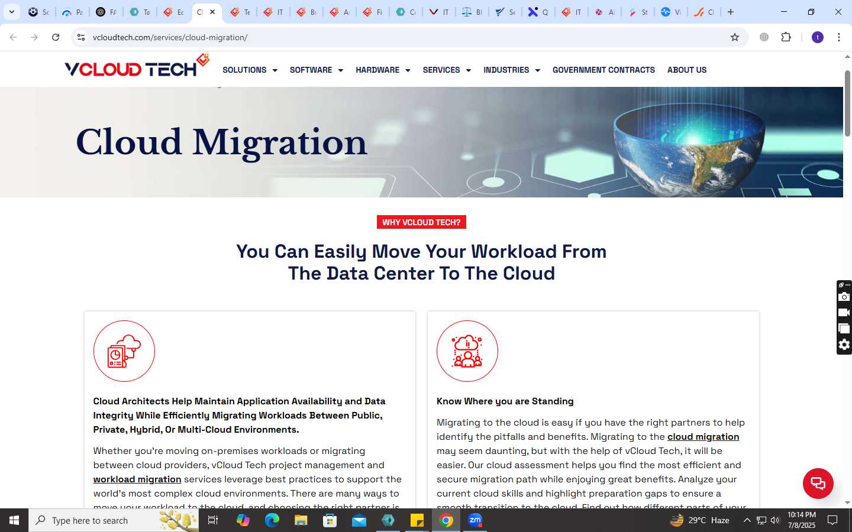
Task: Open a new browser tab
Action: pyautogui.click(x=731, y=12)
